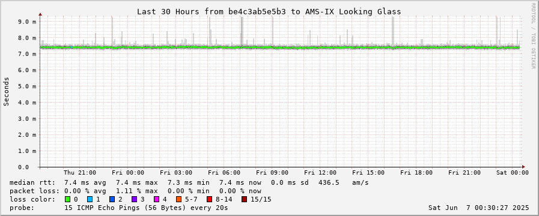This screenshot has width=539, height=216.
Task: Click the Thu 21:00 time axis label
Action: click(x=80, y=173)
